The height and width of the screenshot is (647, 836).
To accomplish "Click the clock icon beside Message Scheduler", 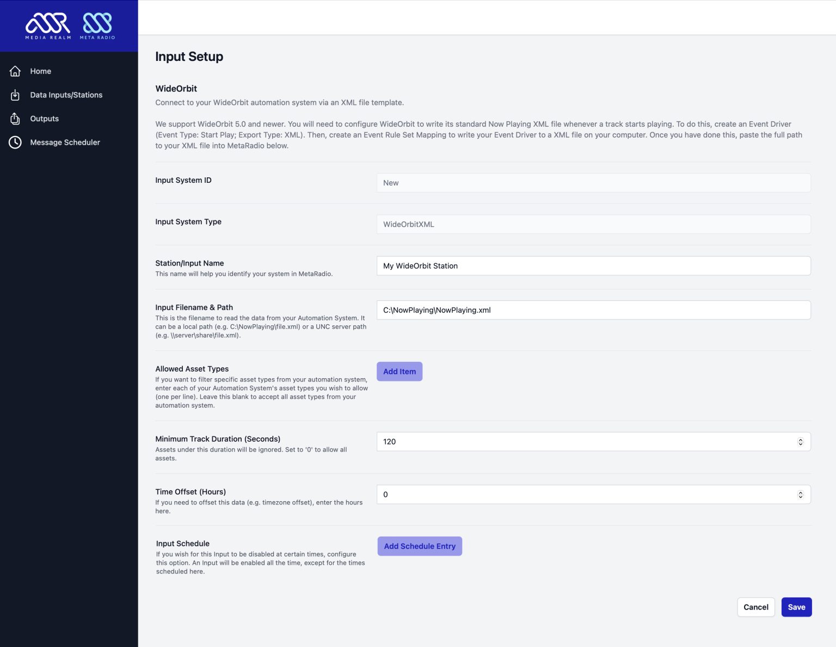I will coord(15,142).
